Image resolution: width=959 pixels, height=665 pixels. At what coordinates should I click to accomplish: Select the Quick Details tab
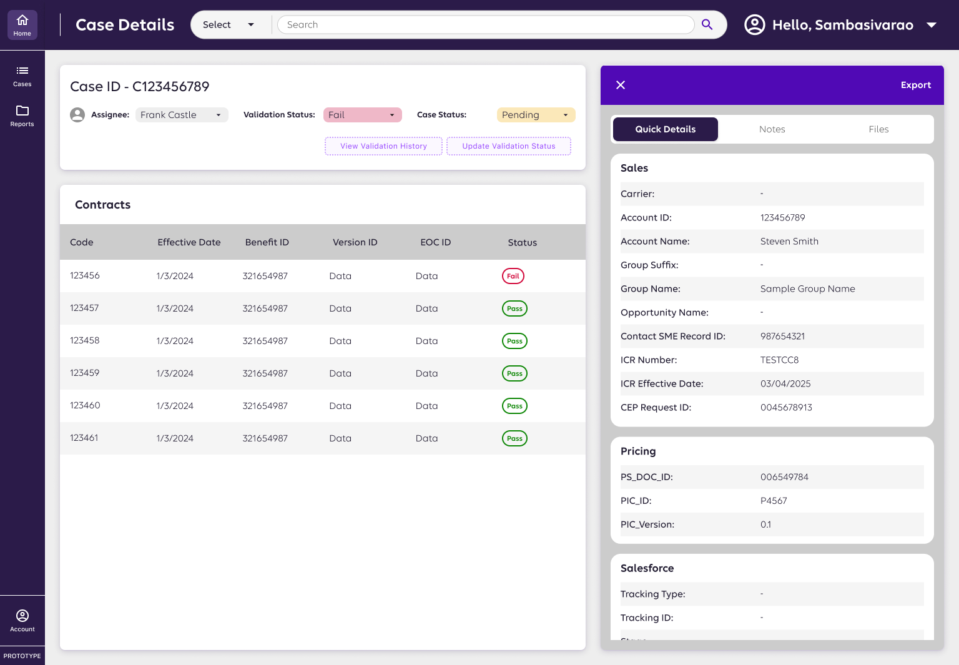coord(665,129)
